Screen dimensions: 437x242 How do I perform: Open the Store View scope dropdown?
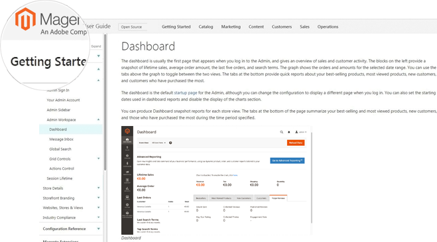158,143
